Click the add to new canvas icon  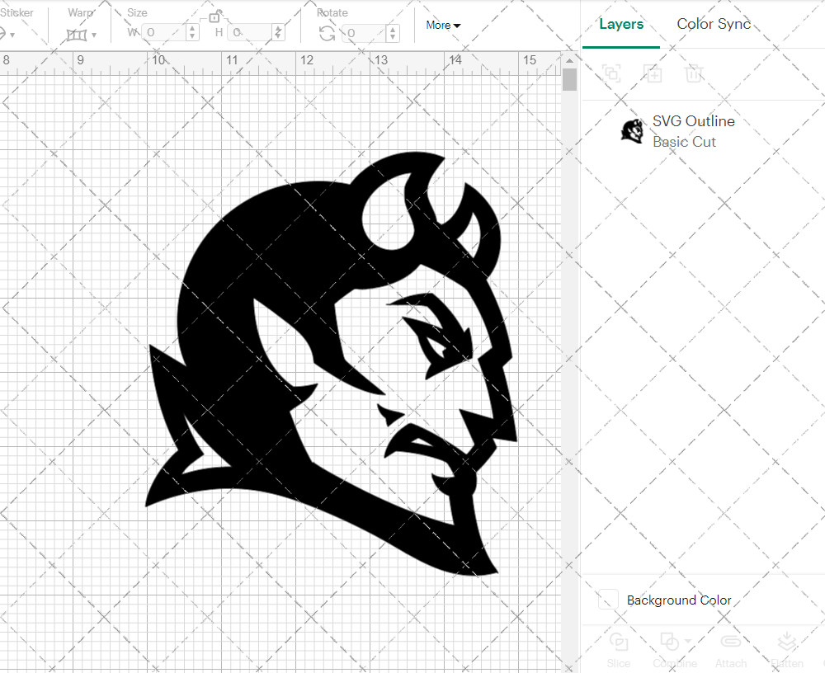611,73
